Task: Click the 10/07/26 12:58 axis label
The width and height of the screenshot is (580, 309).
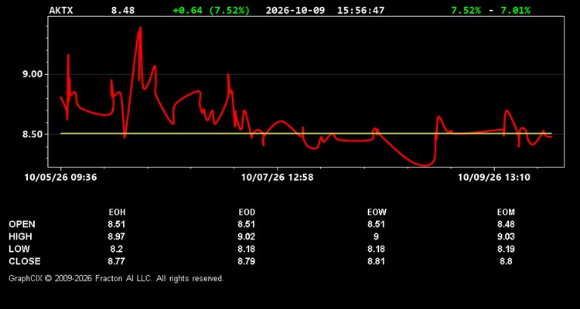Action: [278, 178]
